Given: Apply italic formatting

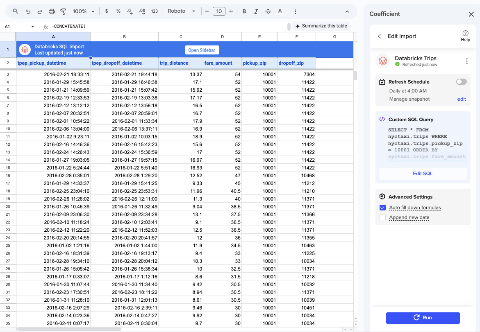Looking at the screenshot, I should (256, 11).
